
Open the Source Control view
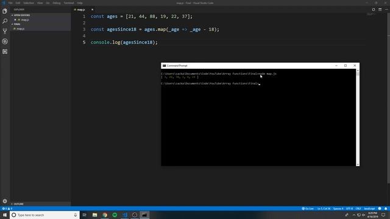point(5,31)
